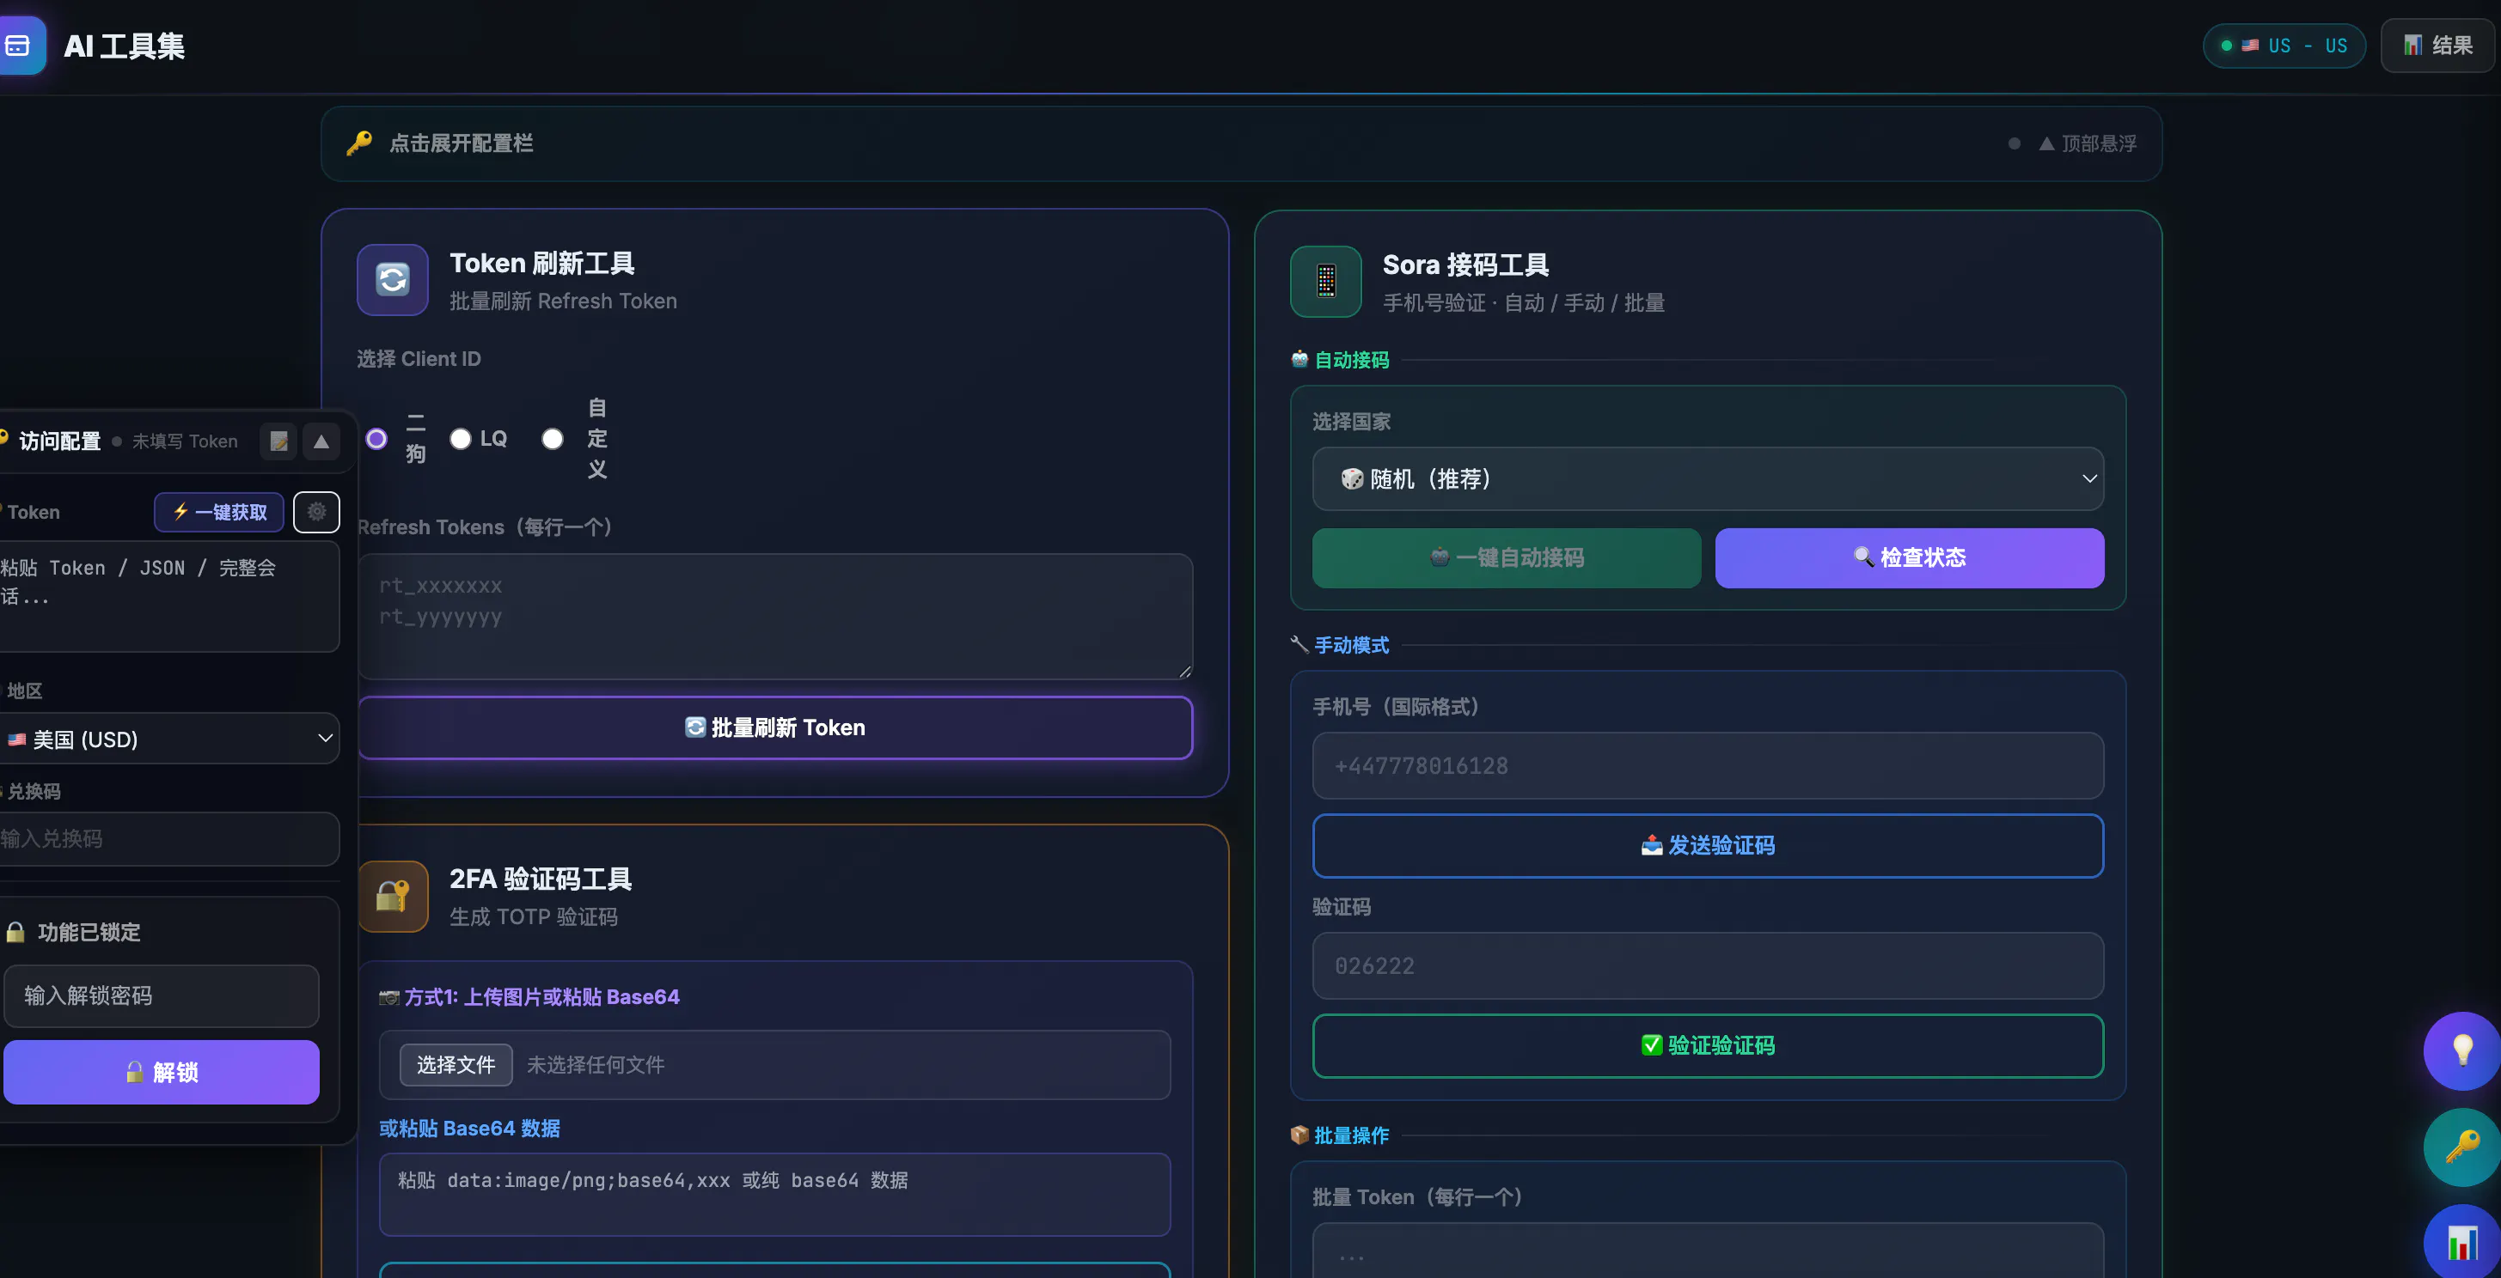Screen dimensions: 2501x1278
Task: Click the Token 刷新工具 refresh icon
Action: click(x=392, y=279)
